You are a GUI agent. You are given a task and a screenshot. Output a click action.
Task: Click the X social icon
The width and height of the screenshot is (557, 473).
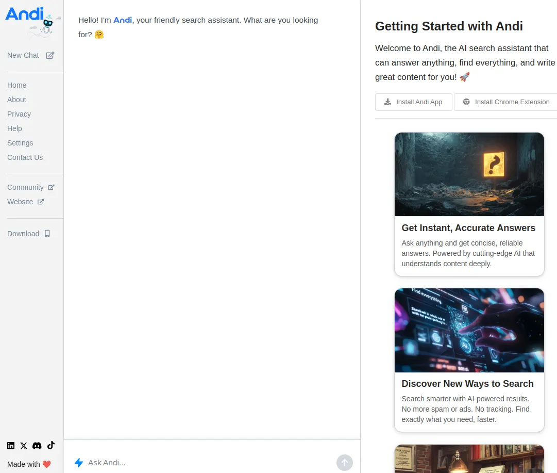[x=24, y=445]
